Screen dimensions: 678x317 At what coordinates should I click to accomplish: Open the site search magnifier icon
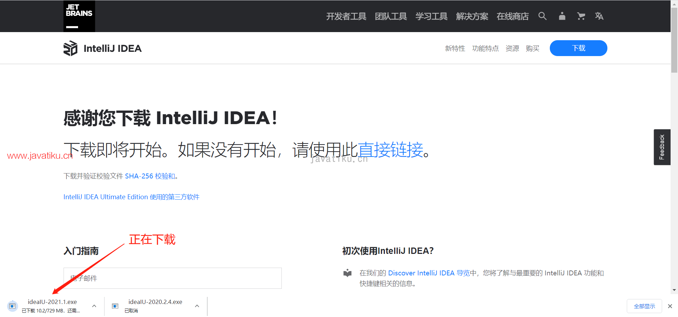click(x=542, y=16)
